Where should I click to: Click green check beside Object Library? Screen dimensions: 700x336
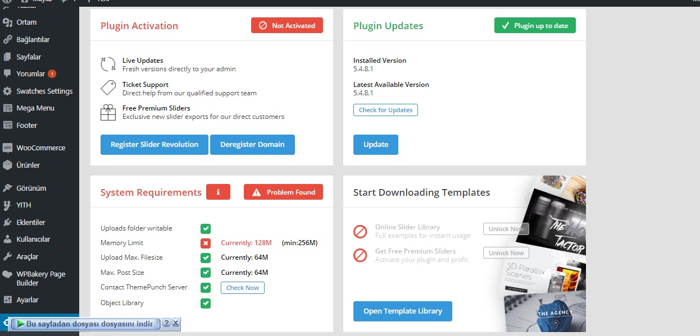pyautogui.click(x=206, y=303)
